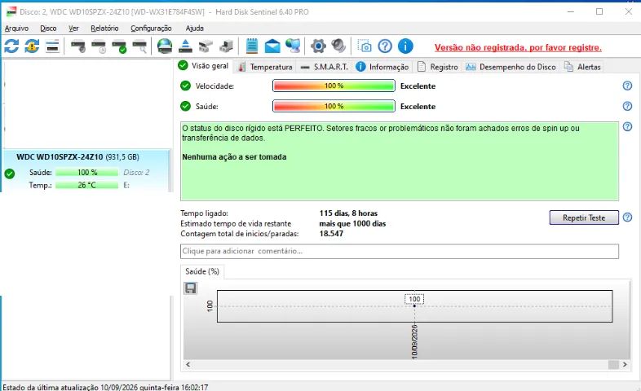Click sidebar Temp. 26 °C bar
Screen dimensions: 641x391
[x=86, y=185]
